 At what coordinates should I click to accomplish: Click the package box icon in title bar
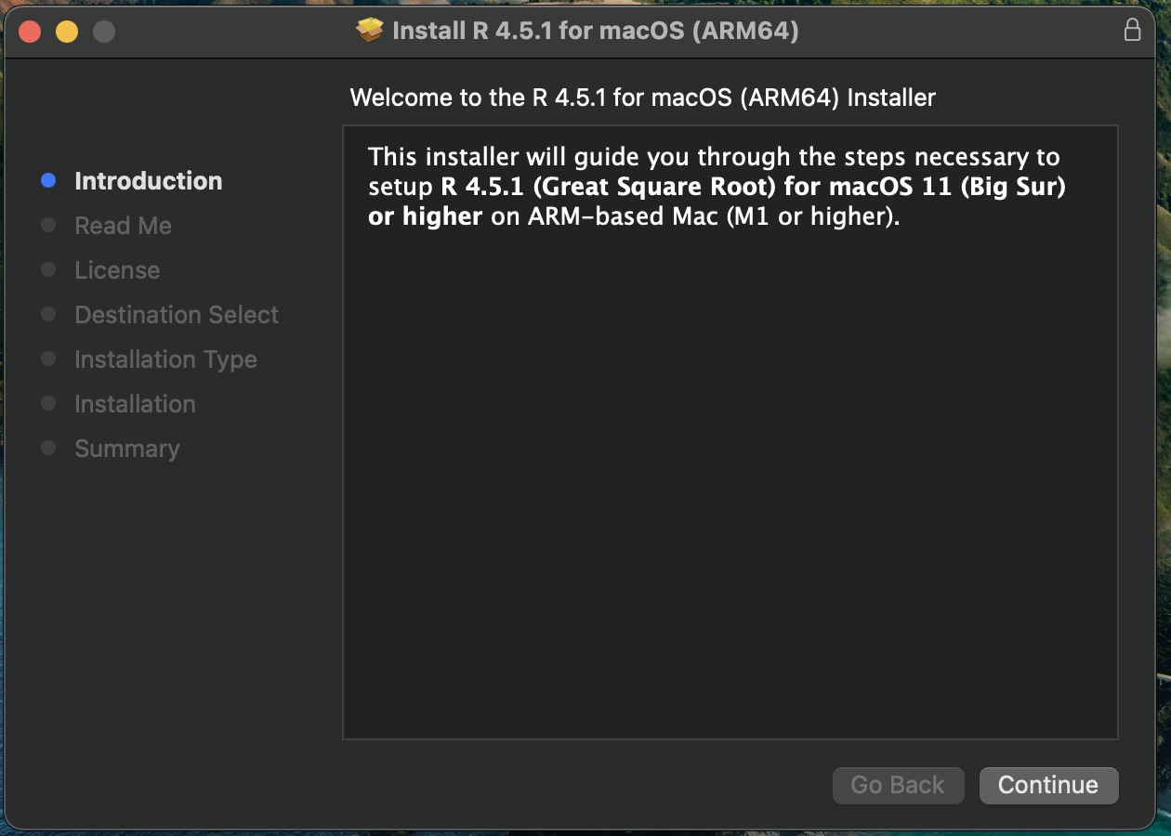369,31
